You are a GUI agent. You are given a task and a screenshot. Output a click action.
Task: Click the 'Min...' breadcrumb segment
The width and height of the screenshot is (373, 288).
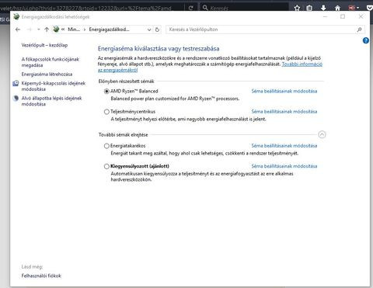tap(74, 29)
